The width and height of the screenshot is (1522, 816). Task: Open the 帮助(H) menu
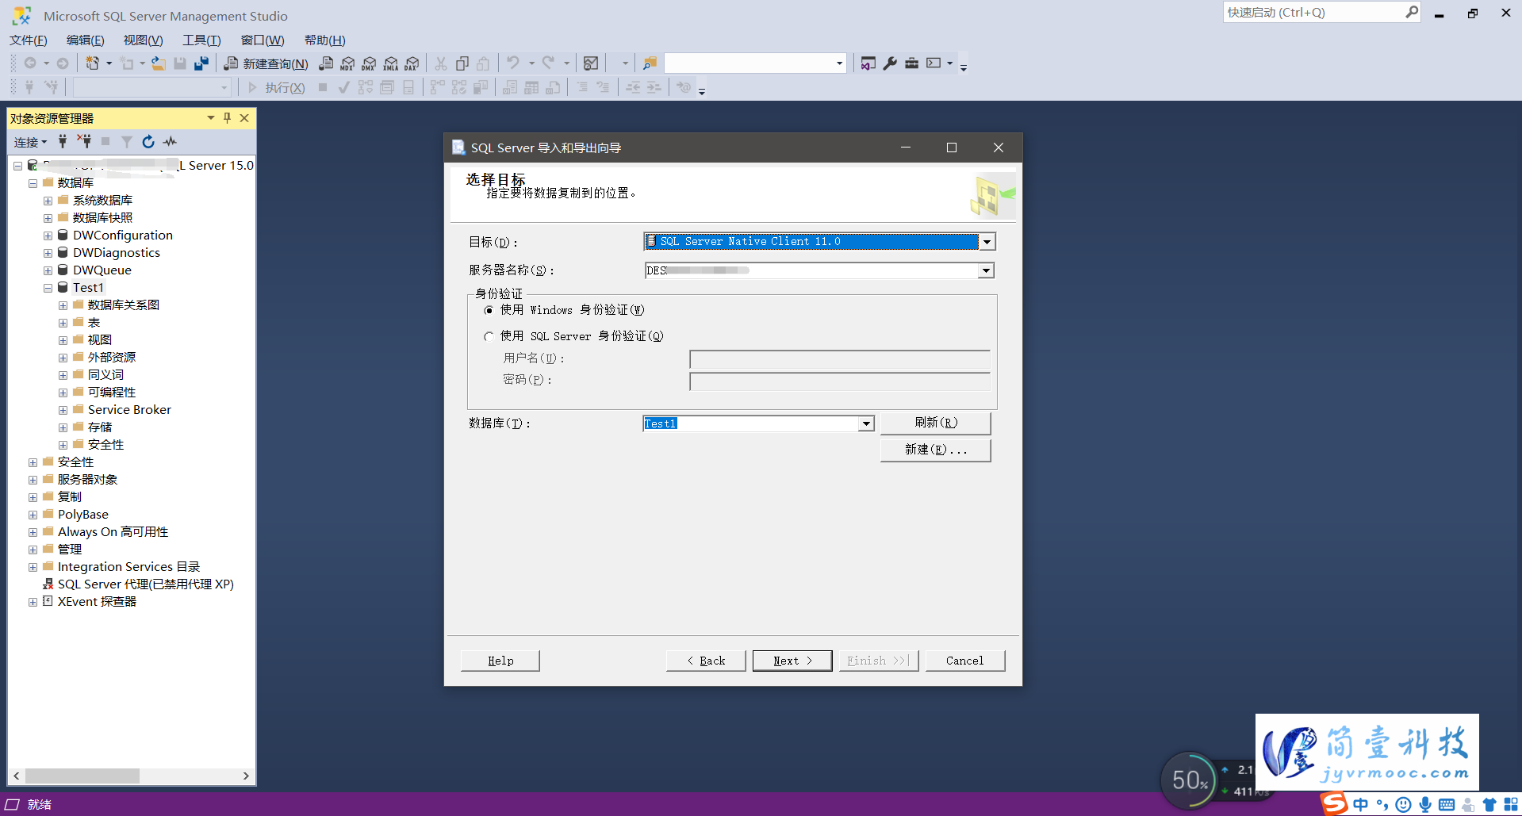coord(325,40)
